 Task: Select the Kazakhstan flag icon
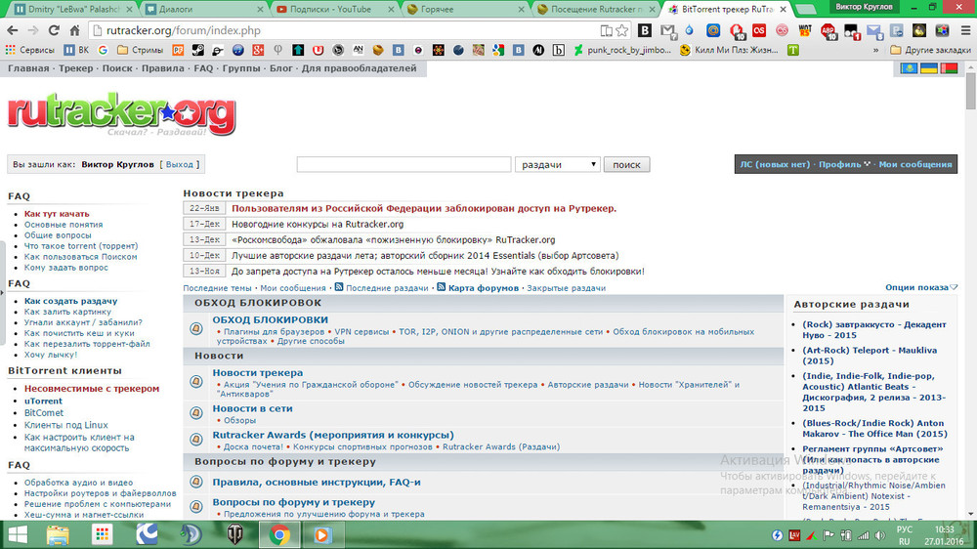(909, 68)
